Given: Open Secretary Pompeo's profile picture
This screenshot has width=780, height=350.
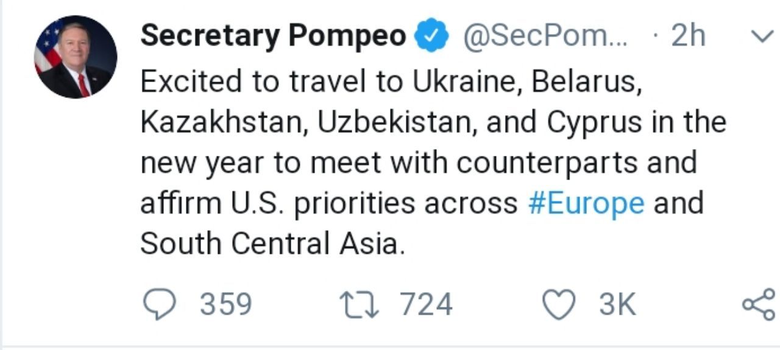Looking at the screenshot, I should coord(76,57).
